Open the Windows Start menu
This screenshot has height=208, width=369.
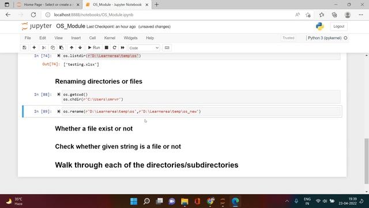pos(134,201)
